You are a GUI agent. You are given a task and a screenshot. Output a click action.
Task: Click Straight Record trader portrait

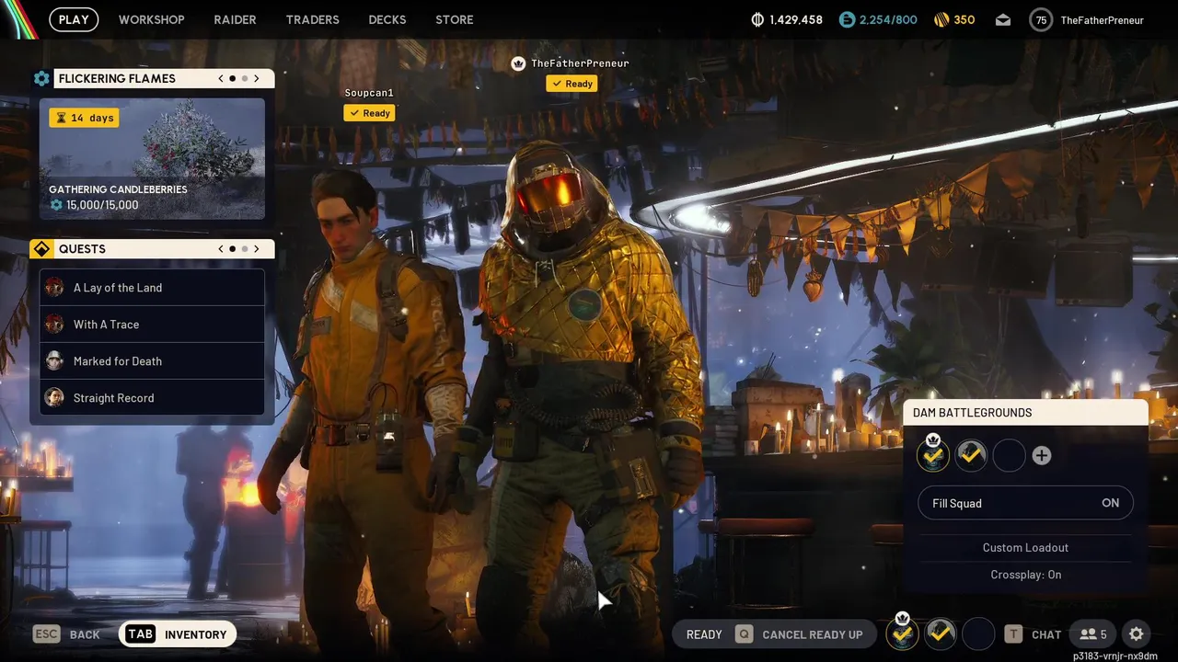coord(54,397)
